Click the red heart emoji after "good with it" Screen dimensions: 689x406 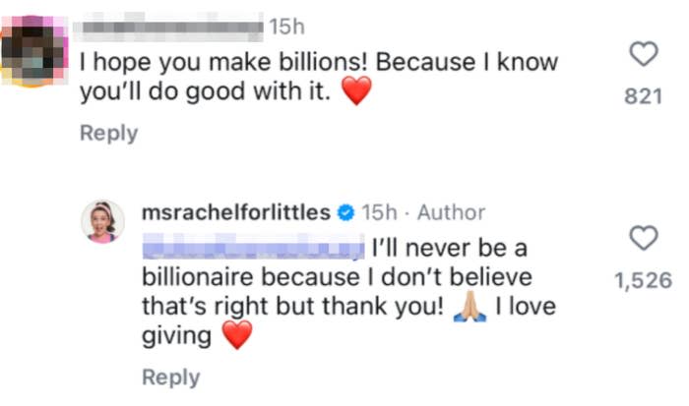355,94
